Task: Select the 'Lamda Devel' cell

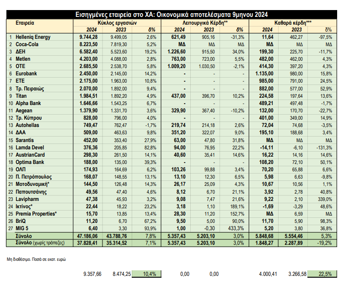Action: tap(30, 148)
